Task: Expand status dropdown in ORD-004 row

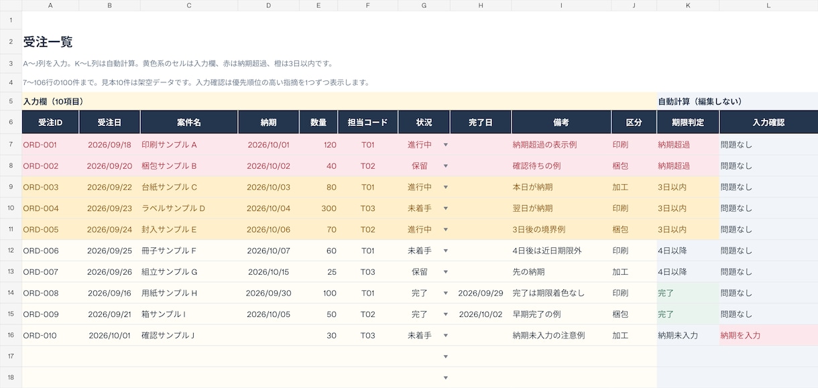Action: click(x=446, y=208)
